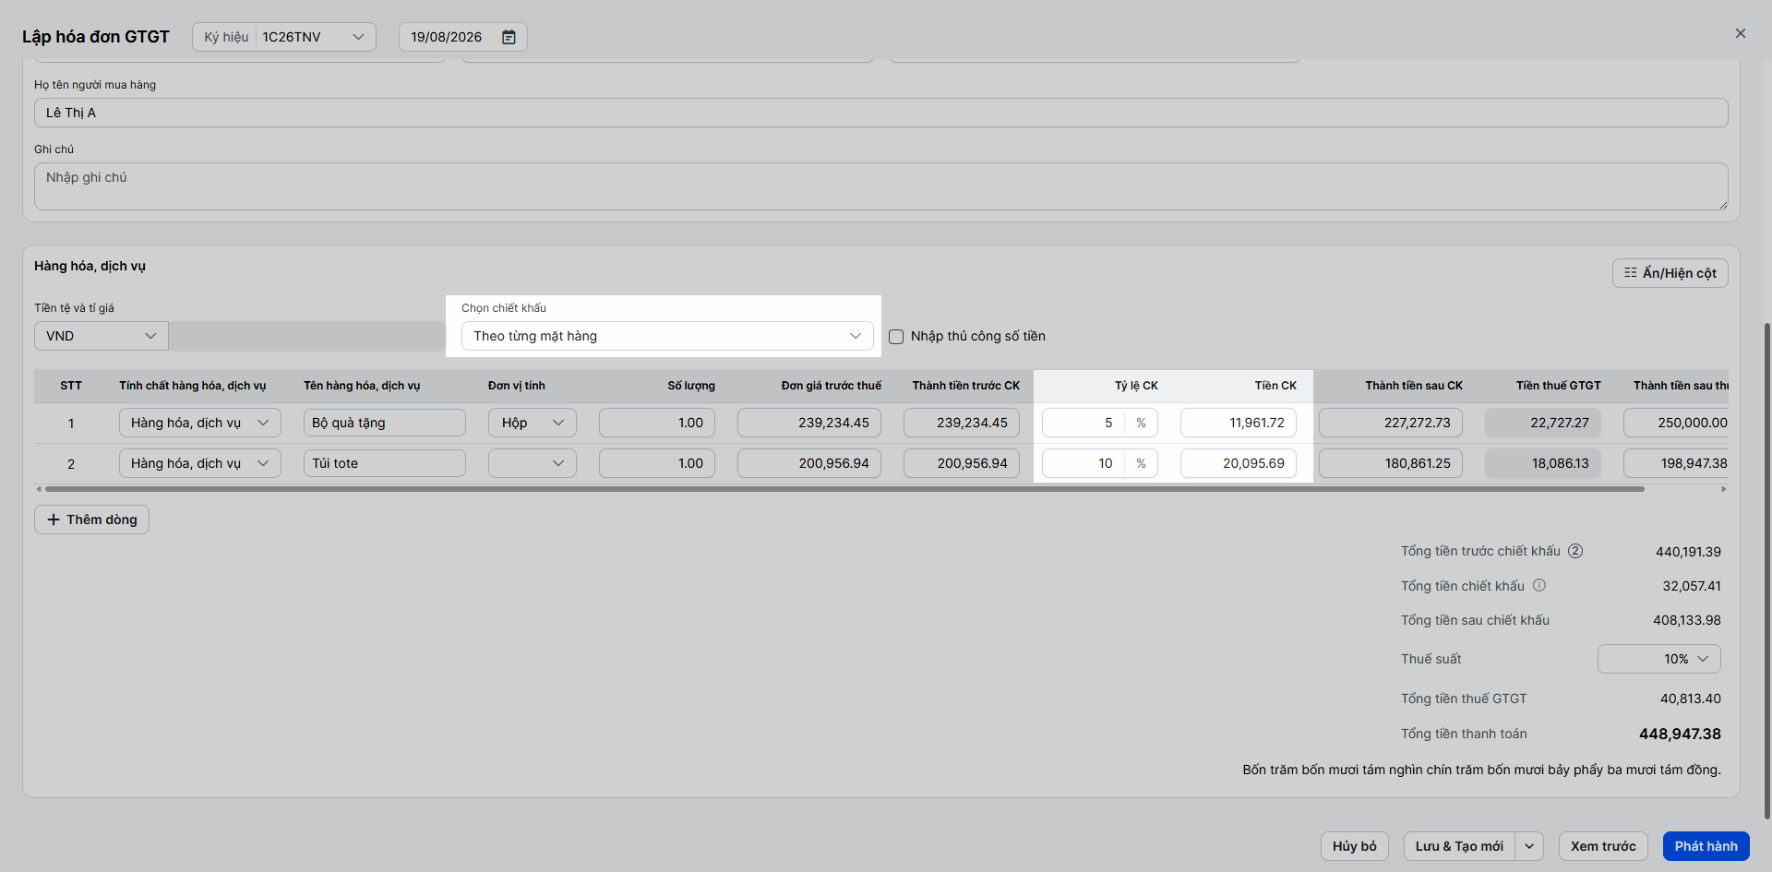Click the percent sign unit in row 1
This screenshot has height=872, width=1772.
point(1142,423)
